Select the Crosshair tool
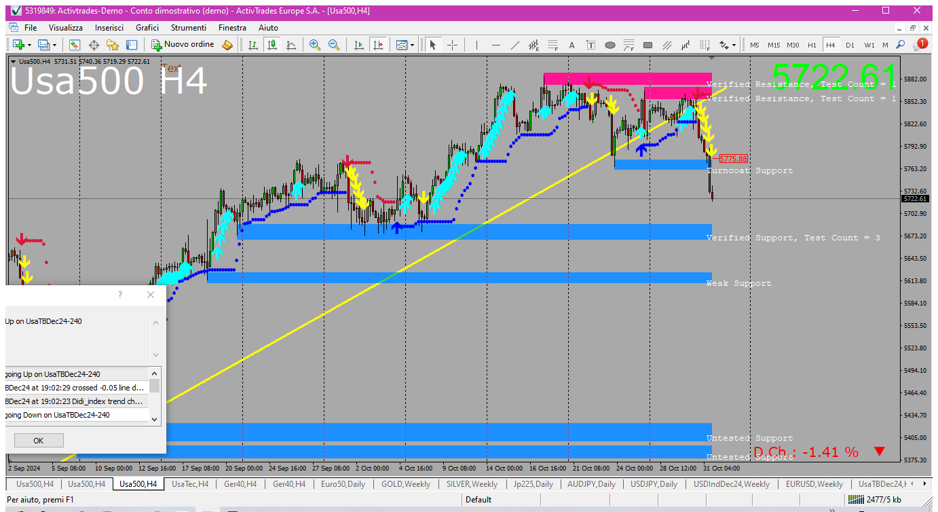Image resolution: width=938 pixels, height=512 pixels. [452, 45]
